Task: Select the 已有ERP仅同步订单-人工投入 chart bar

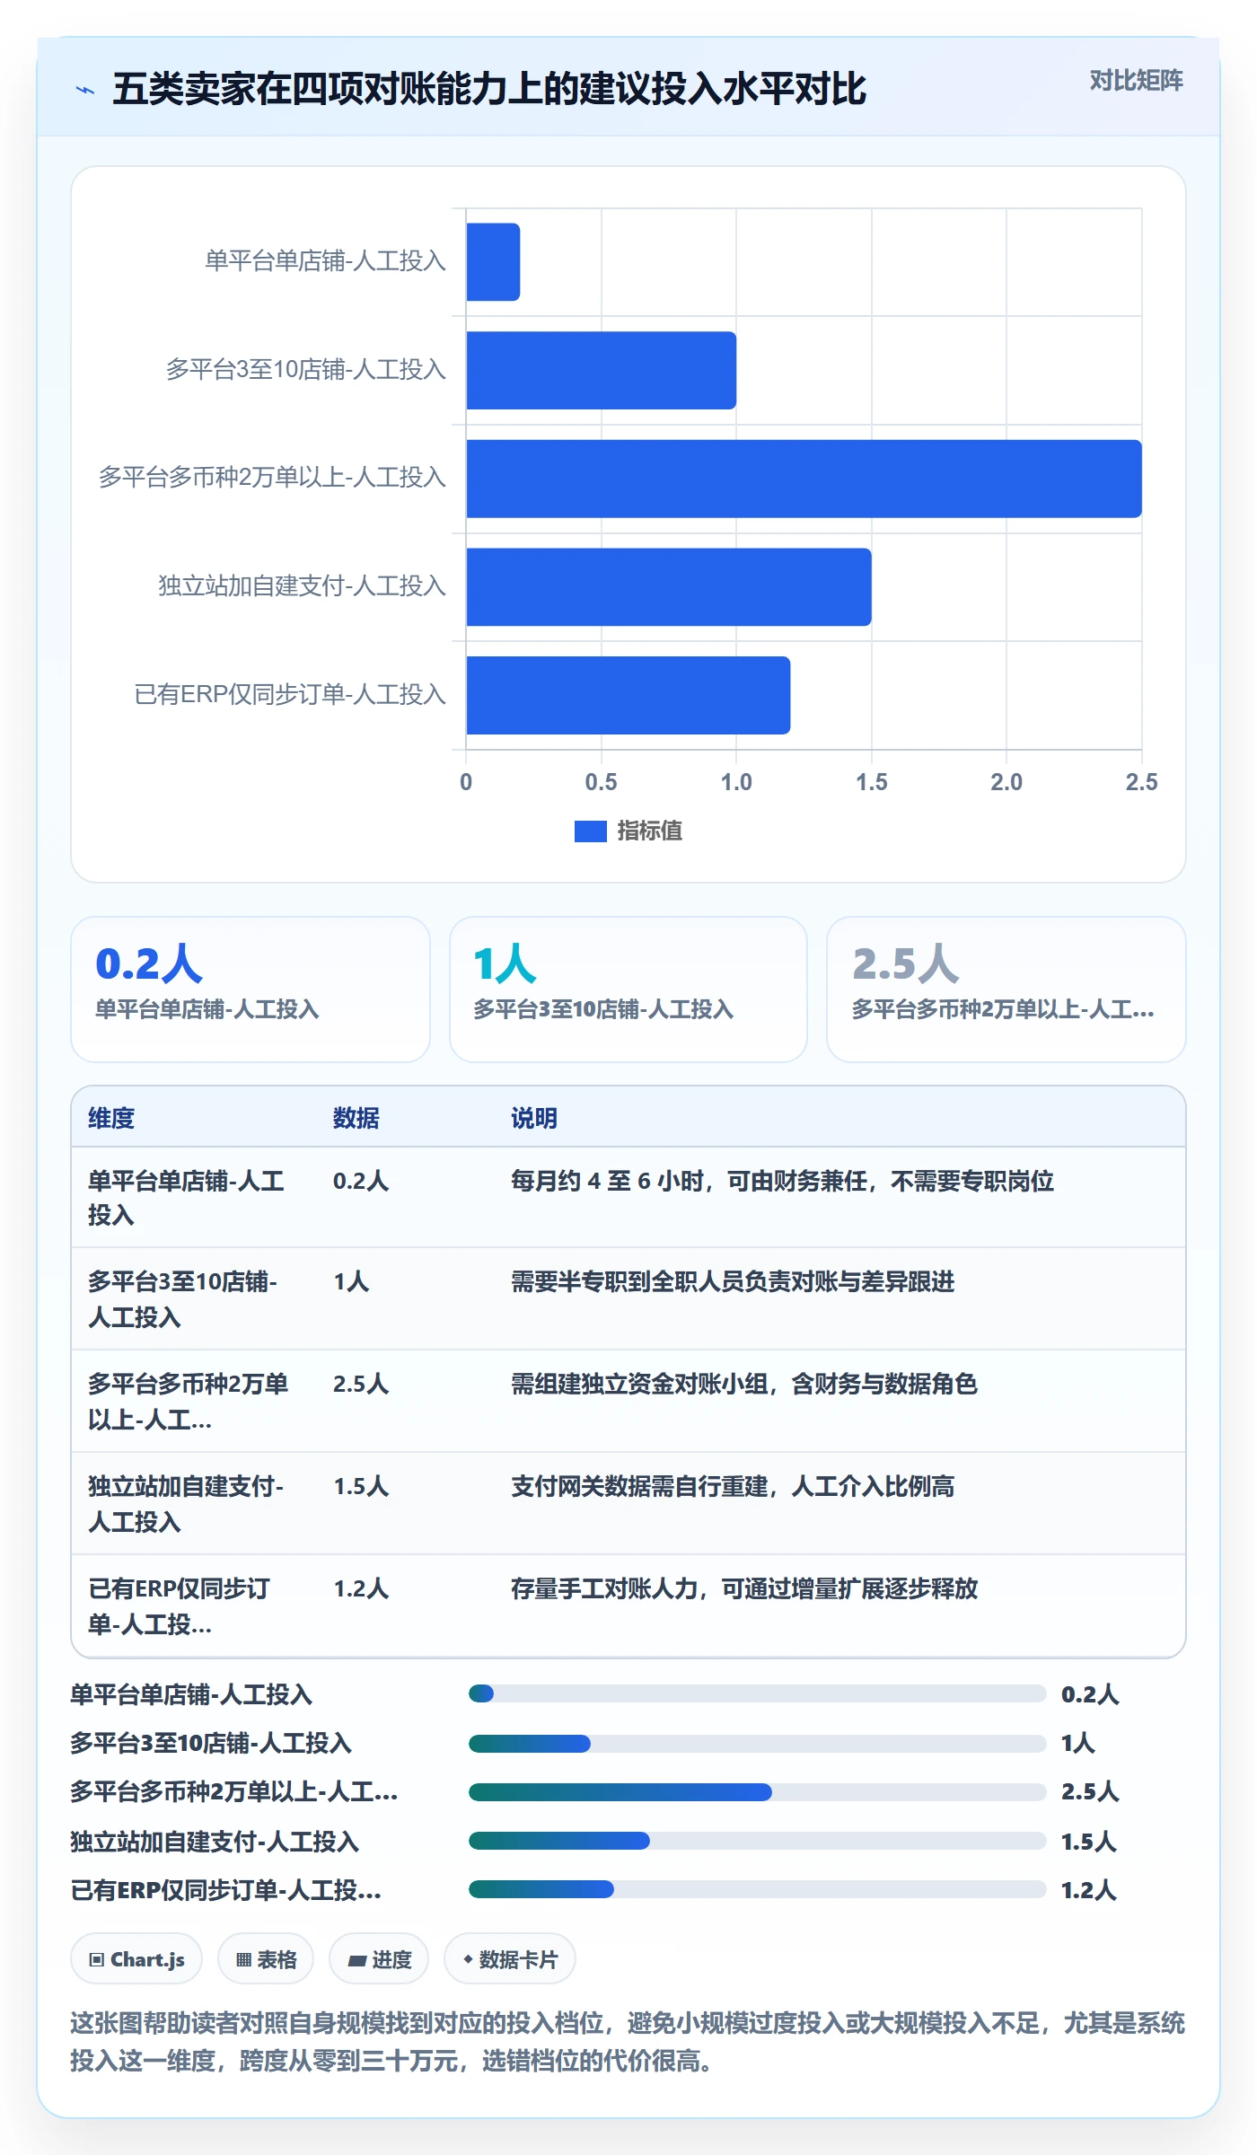Action: tap(628, 695)
